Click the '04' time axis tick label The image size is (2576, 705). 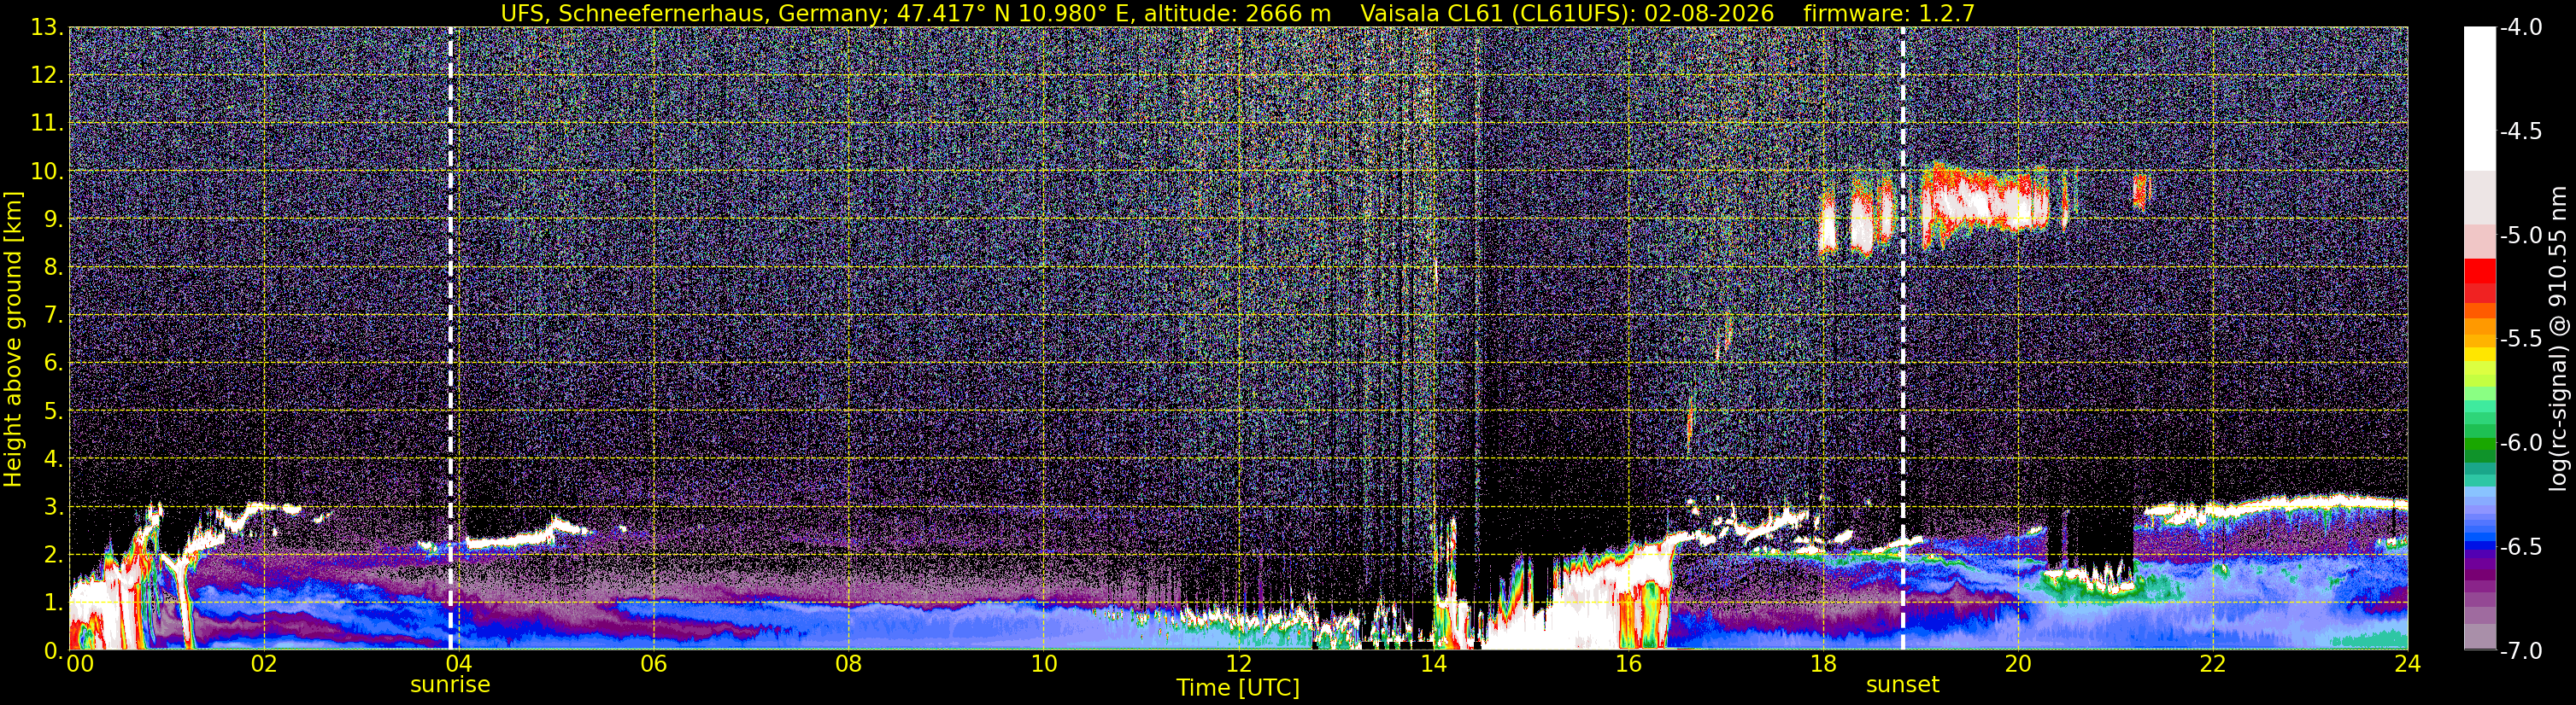[458, 664]
